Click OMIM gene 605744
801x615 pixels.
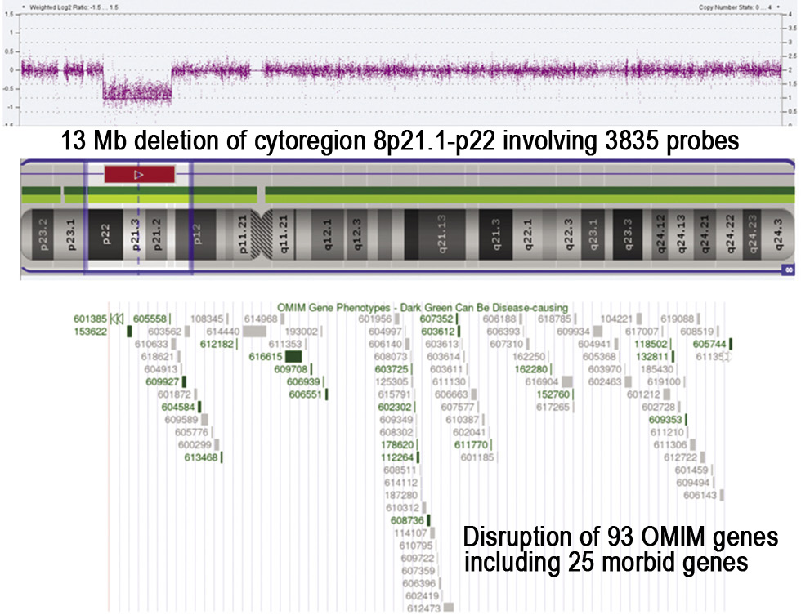click(709, 344)
